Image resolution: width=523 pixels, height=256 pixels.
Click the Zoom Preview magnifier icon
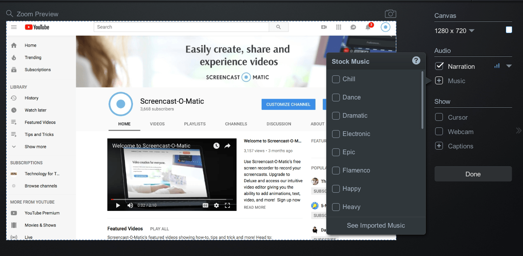coord(10,14)
